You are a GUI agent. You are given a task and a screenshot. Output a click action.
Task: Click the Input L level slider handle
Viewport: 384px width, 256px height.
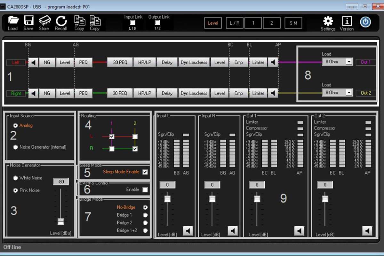(x=167, y=199)
